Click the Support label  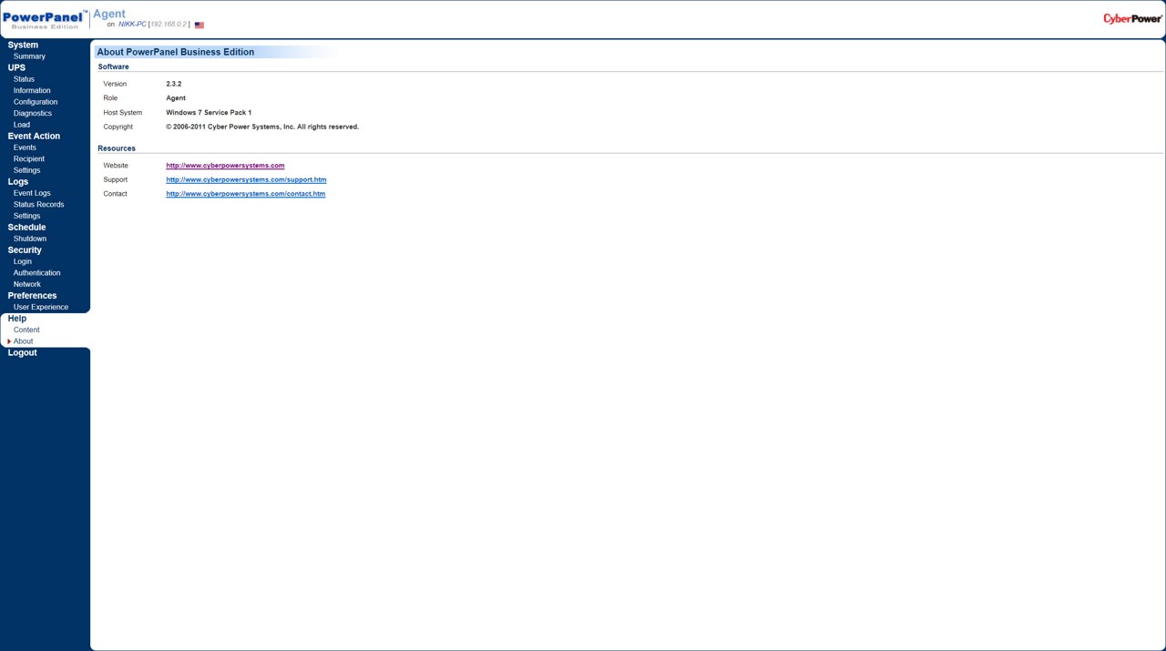116,179
